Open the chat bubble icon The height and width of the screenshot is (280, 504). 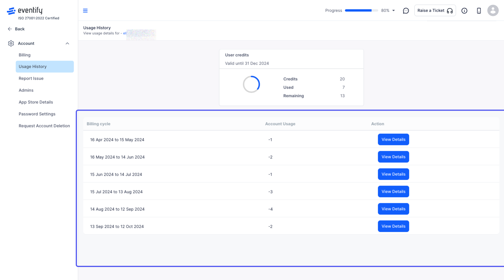pyautogui.click(x=406, y=11)
